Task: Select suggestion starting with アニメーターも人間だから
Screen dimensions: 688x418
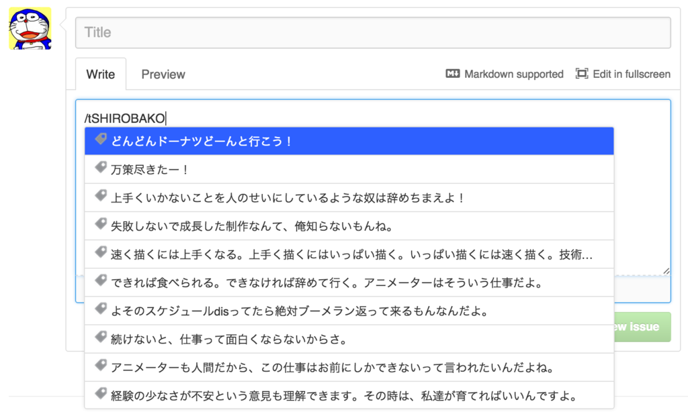Action: 349,367
